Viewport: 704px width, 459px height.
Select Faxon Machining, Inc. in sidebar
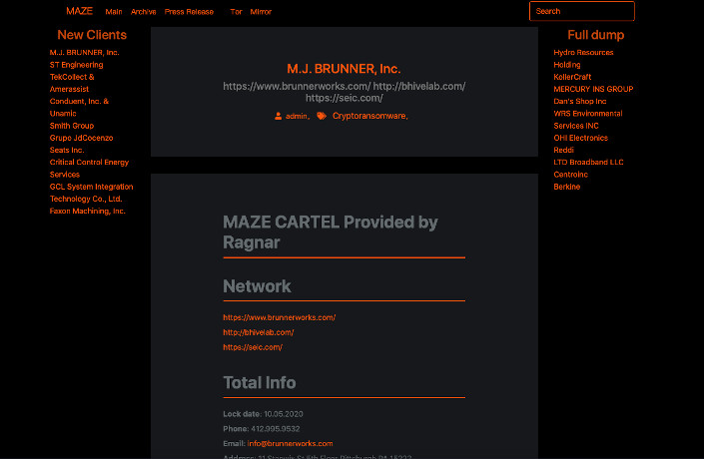click(87, 211)
